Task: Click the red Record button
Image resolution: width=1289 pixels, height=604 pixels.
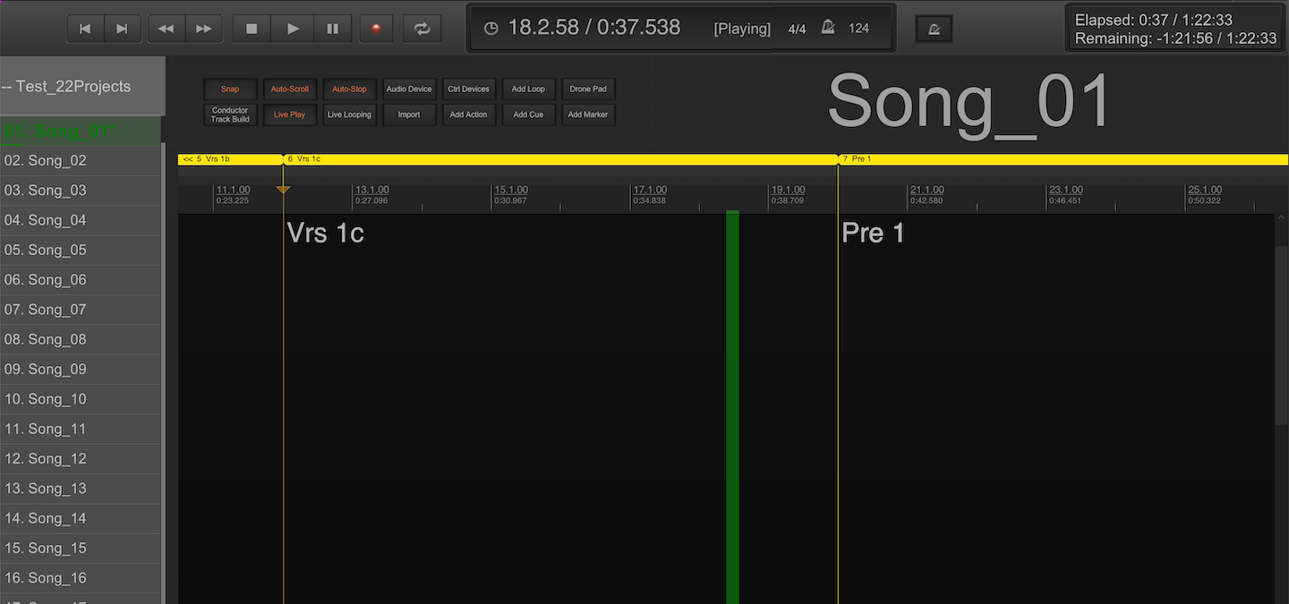Action: click(376, 29)
